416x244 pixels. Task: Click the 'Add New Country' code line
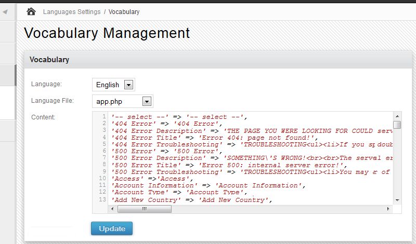point(192,200)
